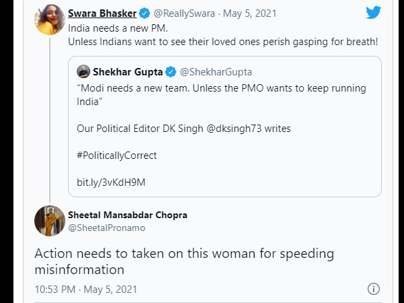The image size is (404, 303).
Task: Click Sheetal Mansabdar Chopra's name
Action: [127, 215]
